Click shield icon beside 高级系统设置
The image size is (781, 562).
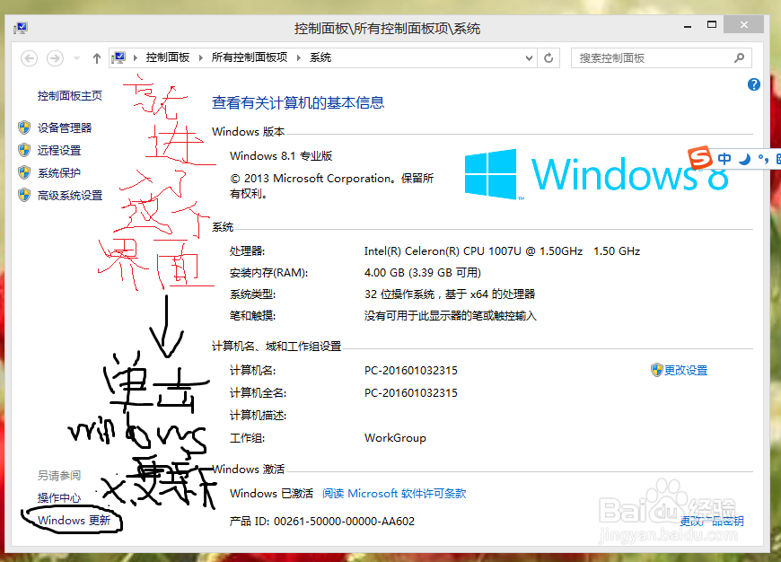coord(24,195)
